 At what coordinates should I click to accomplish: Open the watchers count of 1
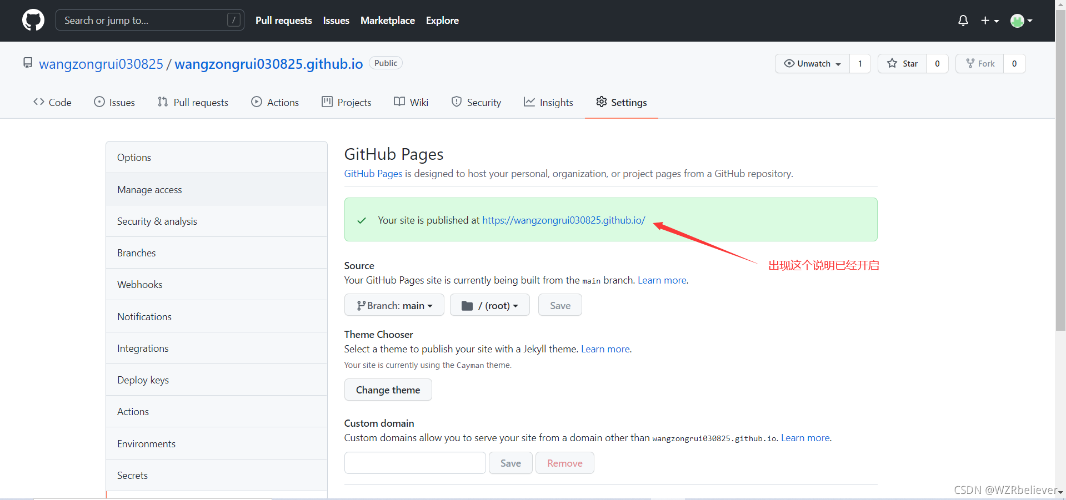point(860,63)
